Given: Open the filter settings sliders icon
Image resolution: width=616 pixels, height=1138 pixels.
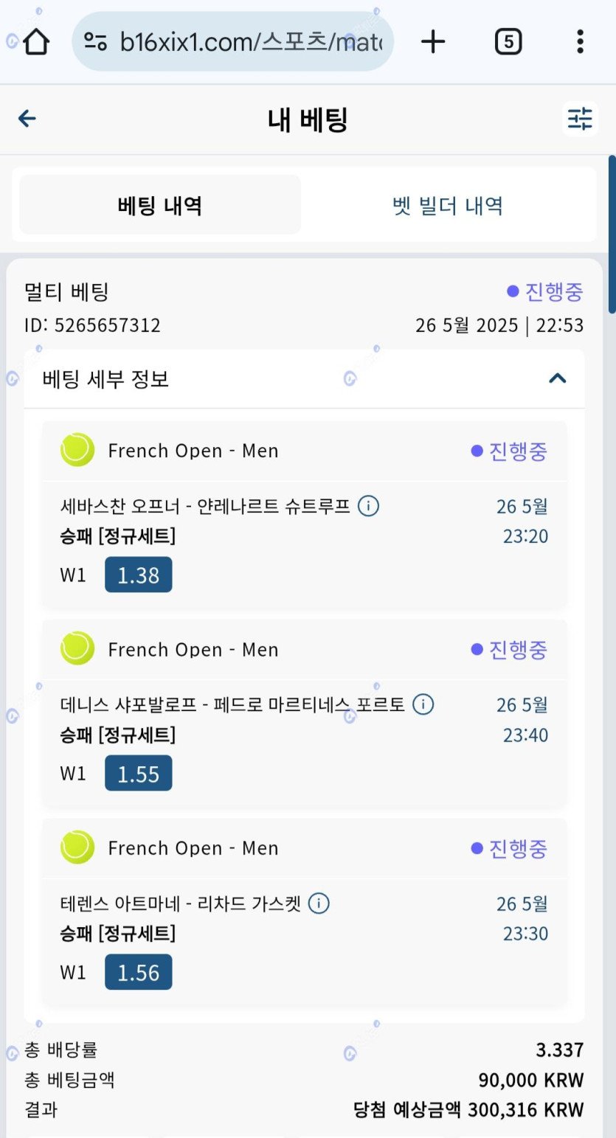Looking at the screenshot, I should (x=579, y=119).
